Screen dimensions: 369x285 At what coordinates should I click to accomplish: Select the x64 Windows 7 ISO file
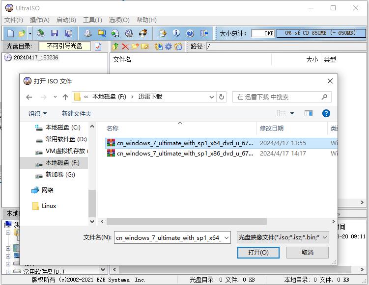(221, 143)
